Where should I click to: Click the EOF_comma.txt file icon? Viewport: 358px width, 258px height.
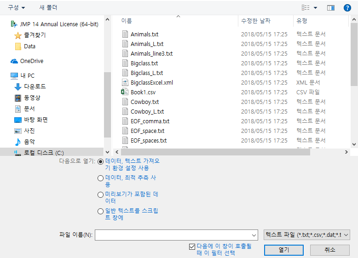coord(125,121)
